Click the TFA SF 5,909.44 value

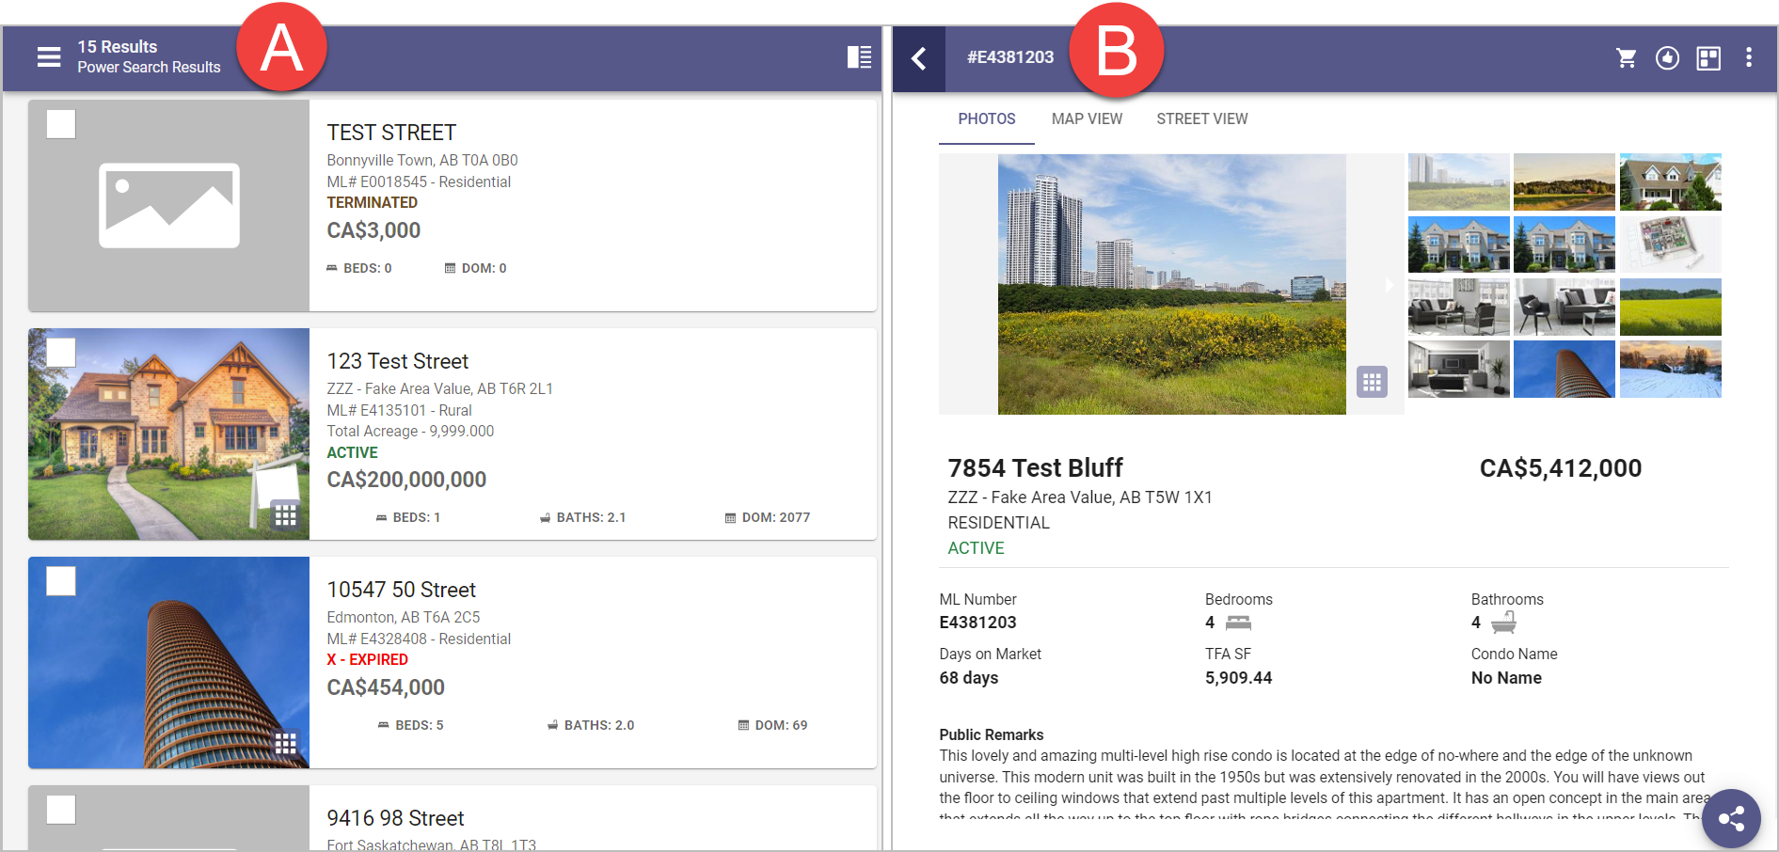pos(1238,678)
